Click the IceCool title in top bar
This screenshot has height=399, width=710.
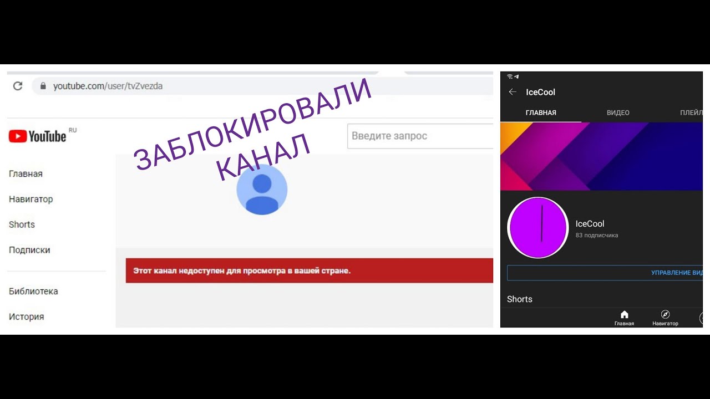[540, 92]
